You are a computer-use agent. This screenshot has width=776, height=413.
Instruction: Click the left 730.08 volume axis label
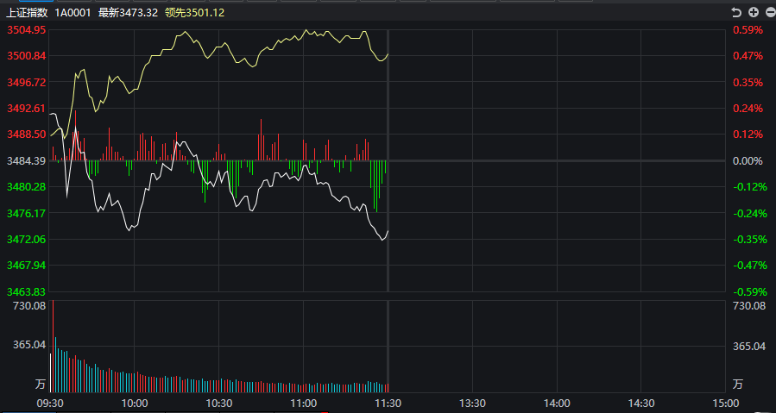[x=28, y=306]
